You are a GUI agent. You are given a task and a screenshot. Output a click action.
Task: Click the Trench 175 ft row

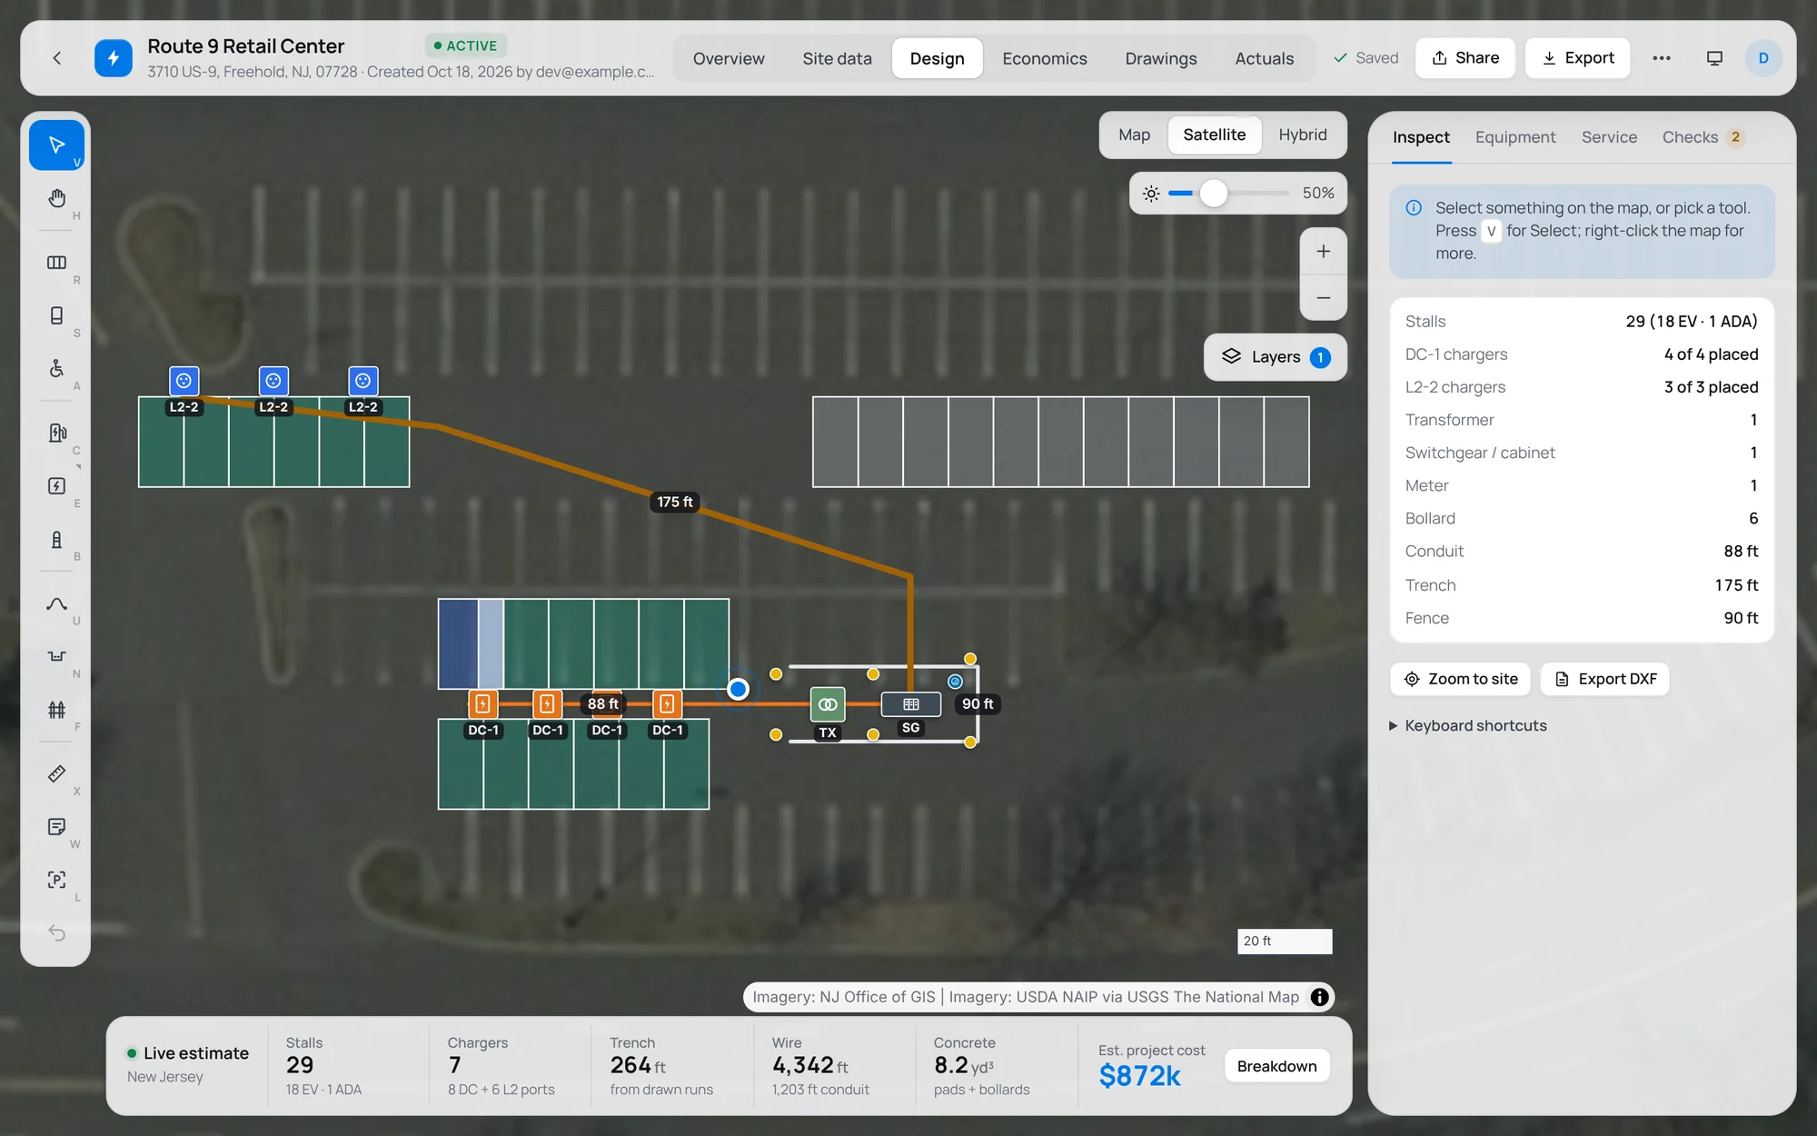[x=1581, y=584]
